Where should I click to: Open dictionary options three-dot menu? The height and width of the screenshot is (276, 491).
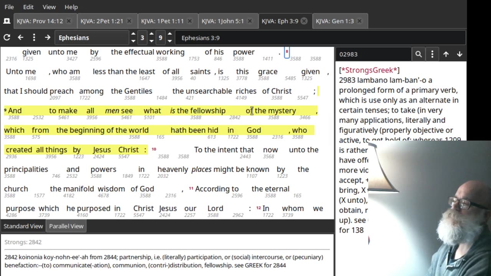tap(432, 54)
